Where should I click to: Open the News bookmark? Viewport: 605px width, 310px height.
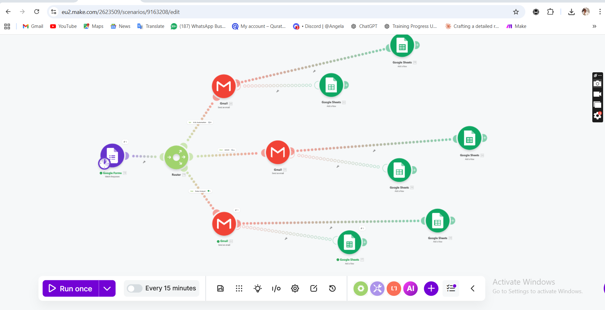pyautogui.click(x=121, y=26)
